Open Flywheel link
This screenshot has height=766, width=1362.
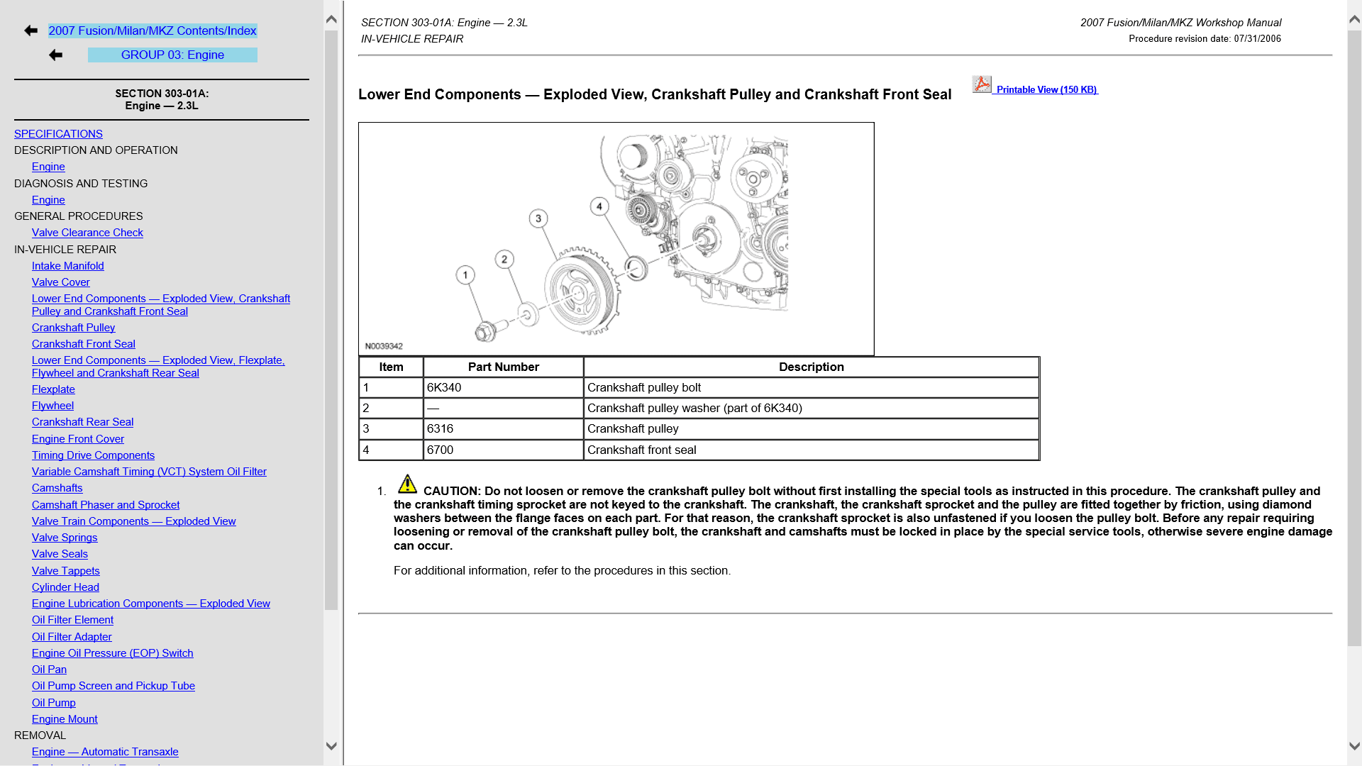(52, 406)
